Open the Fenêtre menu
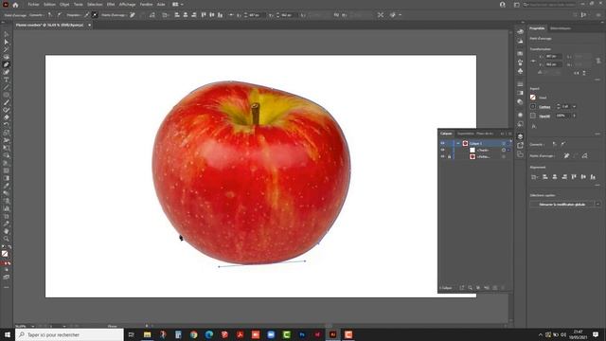 click(x=146, y=5)
